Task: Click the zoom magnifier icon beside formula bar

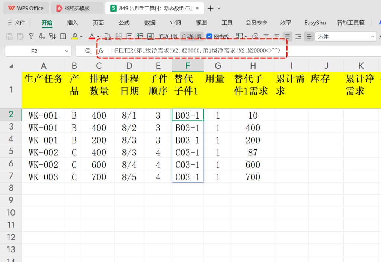Action: (88, 51)
